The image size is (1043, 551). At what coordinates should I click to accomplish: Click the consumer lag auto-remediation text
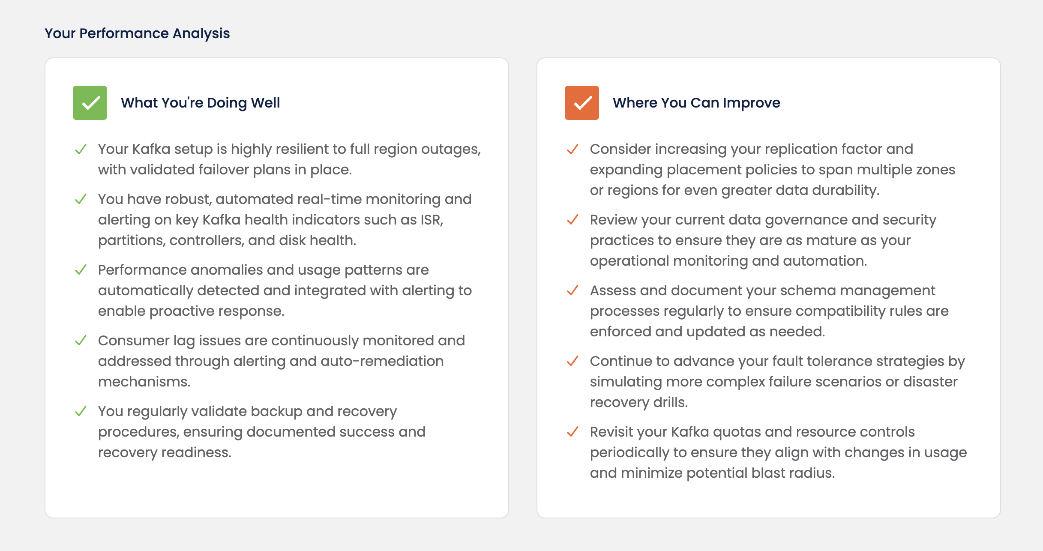click(x=271, y=361)
